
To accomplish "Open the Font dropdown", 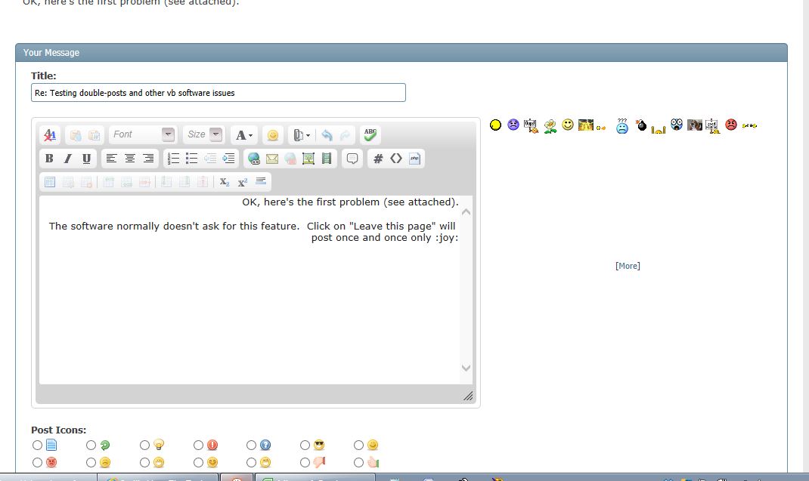I will coord(143,134).
